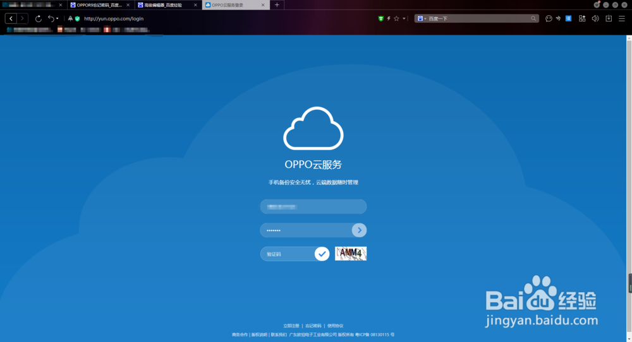Expand the dropdown arrow next to the star

(x=404, y=18)
